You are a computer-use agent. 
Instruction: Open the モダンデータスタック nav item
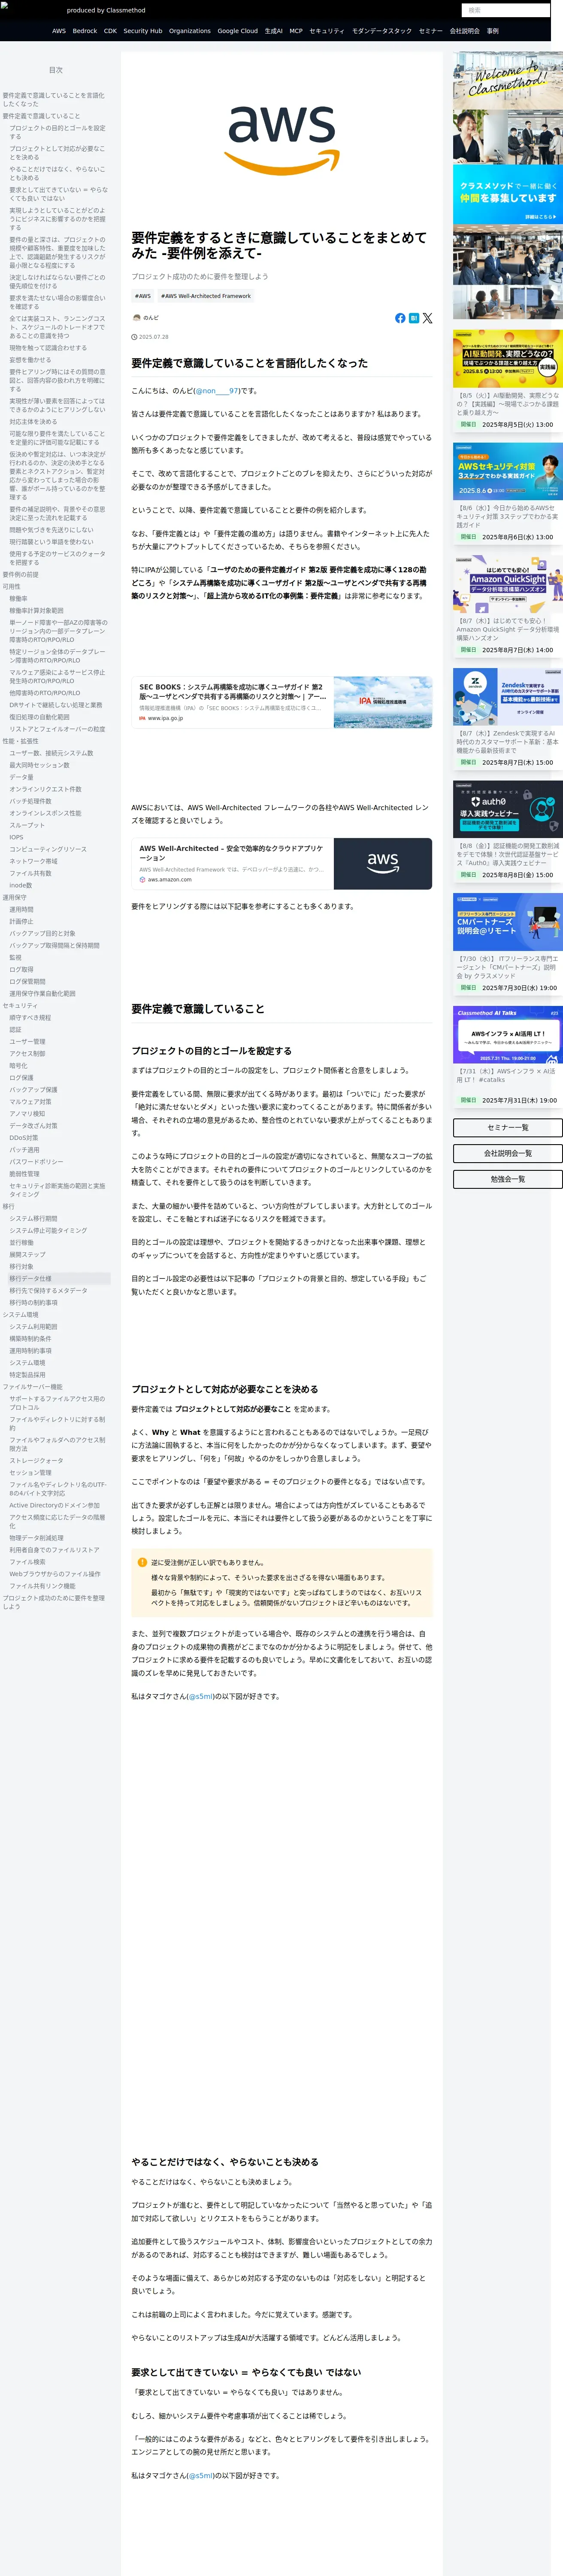tap(382, 31)
